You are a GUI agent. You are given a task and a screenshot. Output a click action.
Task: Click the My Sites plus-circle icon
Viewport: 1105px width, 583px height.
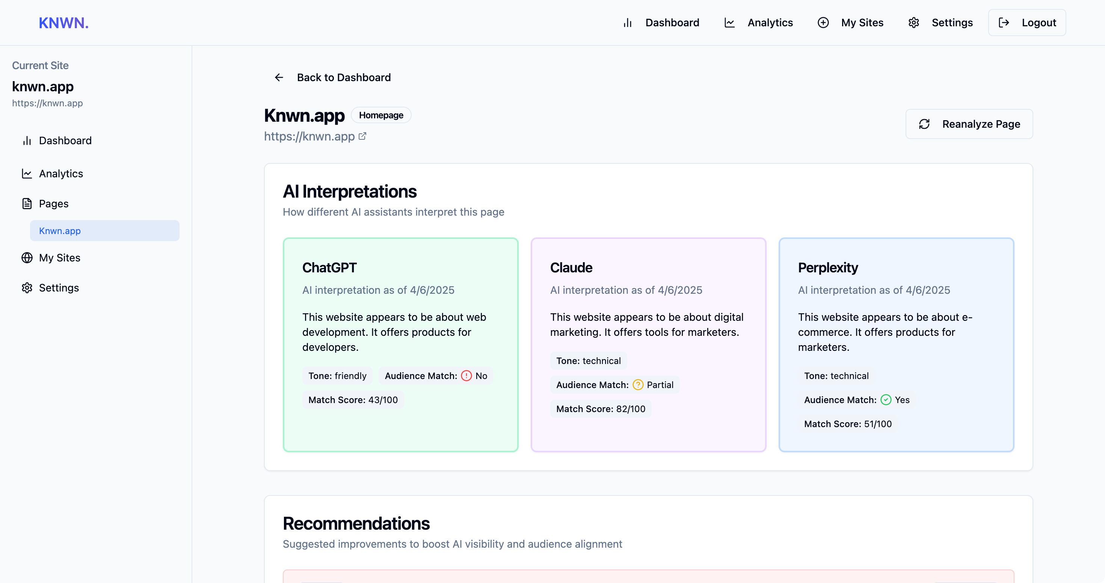pyautogui.click(x=823, y=23)
